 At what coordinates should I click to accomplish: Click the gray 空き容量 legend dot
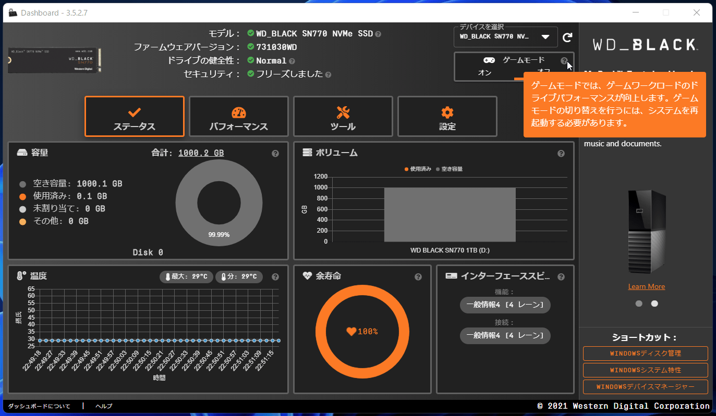[22, 184]
